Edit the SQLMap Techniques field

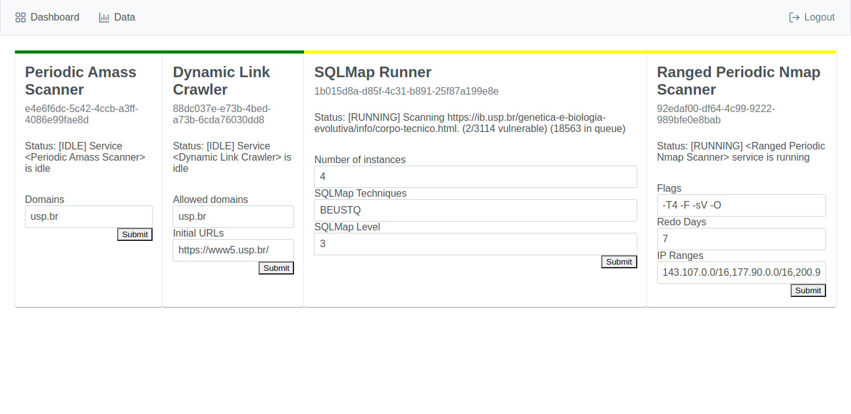(475, 210)
